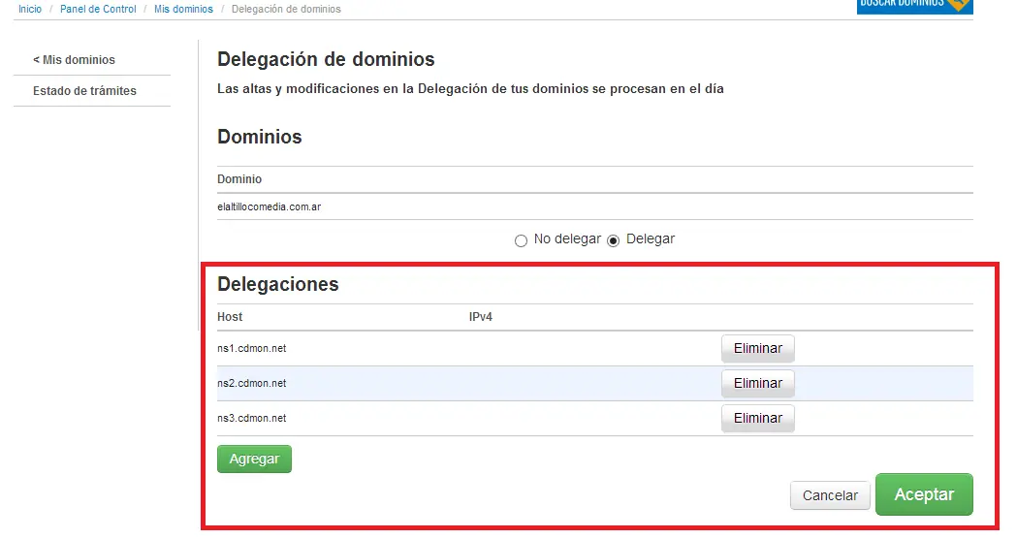Eliminar the ns2.cdmon.net delegation
Image resolution: width=1017 pixels, height=539 pixels.
pos(757,383)
